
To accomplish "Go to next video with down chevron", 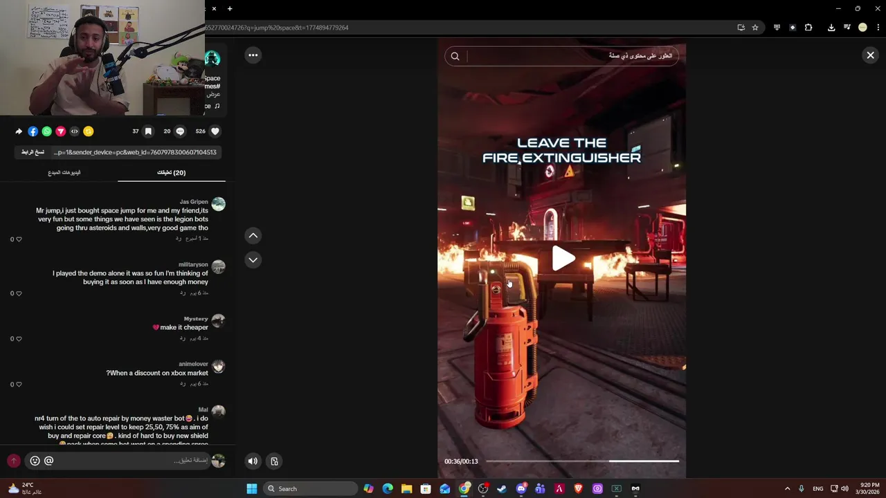I will click(253, 260).
